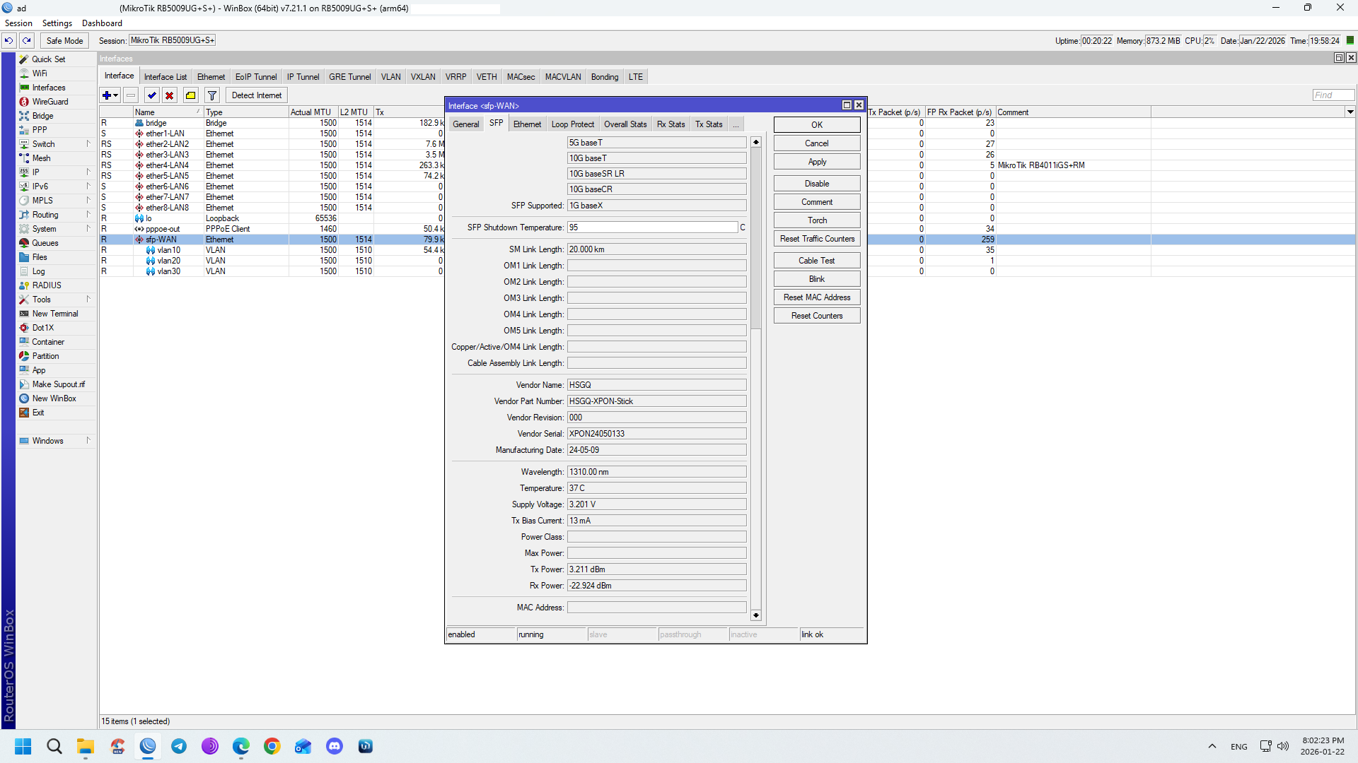1358x763 pixels.
Task: Click the SFP Shutdown Temperature field
Action: pos(652,227)
